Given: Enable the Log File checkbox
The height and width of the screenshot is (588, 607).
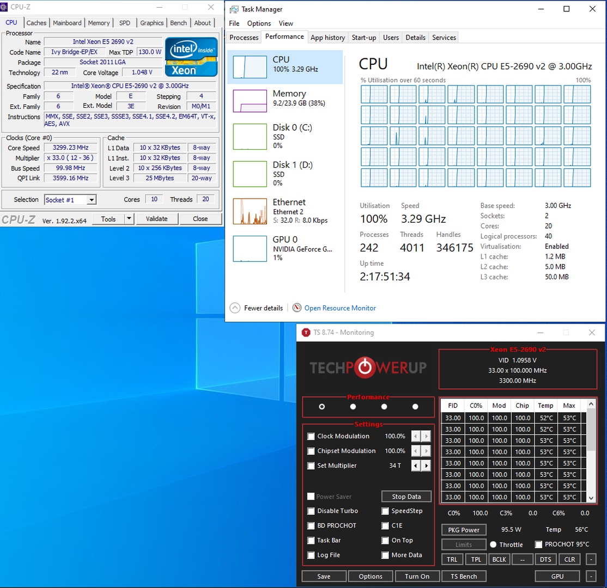Looking at the screenshot, I should click(x=311, y=555).
